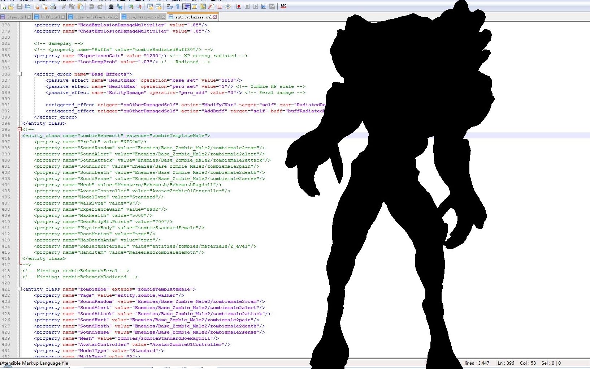Toggle the indent guide button

tap(186, 7)
